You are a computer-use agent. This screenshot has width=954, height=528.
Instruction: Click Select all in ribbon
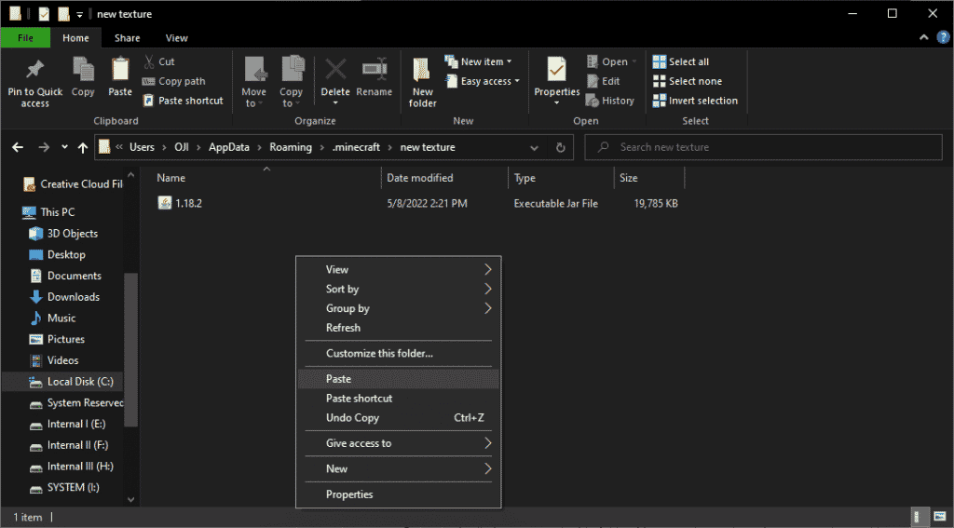click(688, 61)
